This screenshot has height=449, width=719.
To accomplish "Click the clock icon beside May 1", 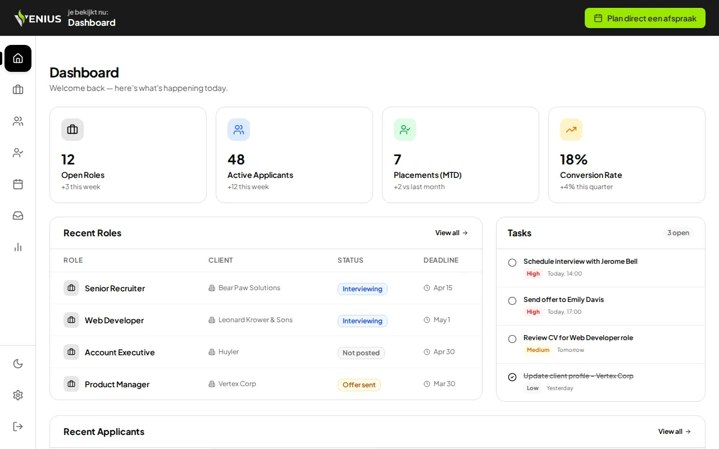I will 427,320.
